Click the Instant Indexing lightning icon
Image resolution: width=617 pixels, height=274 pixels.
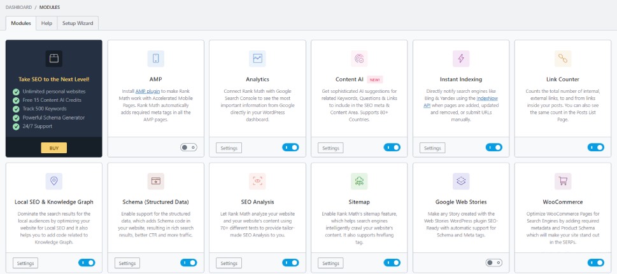click(x=461, y=58)
